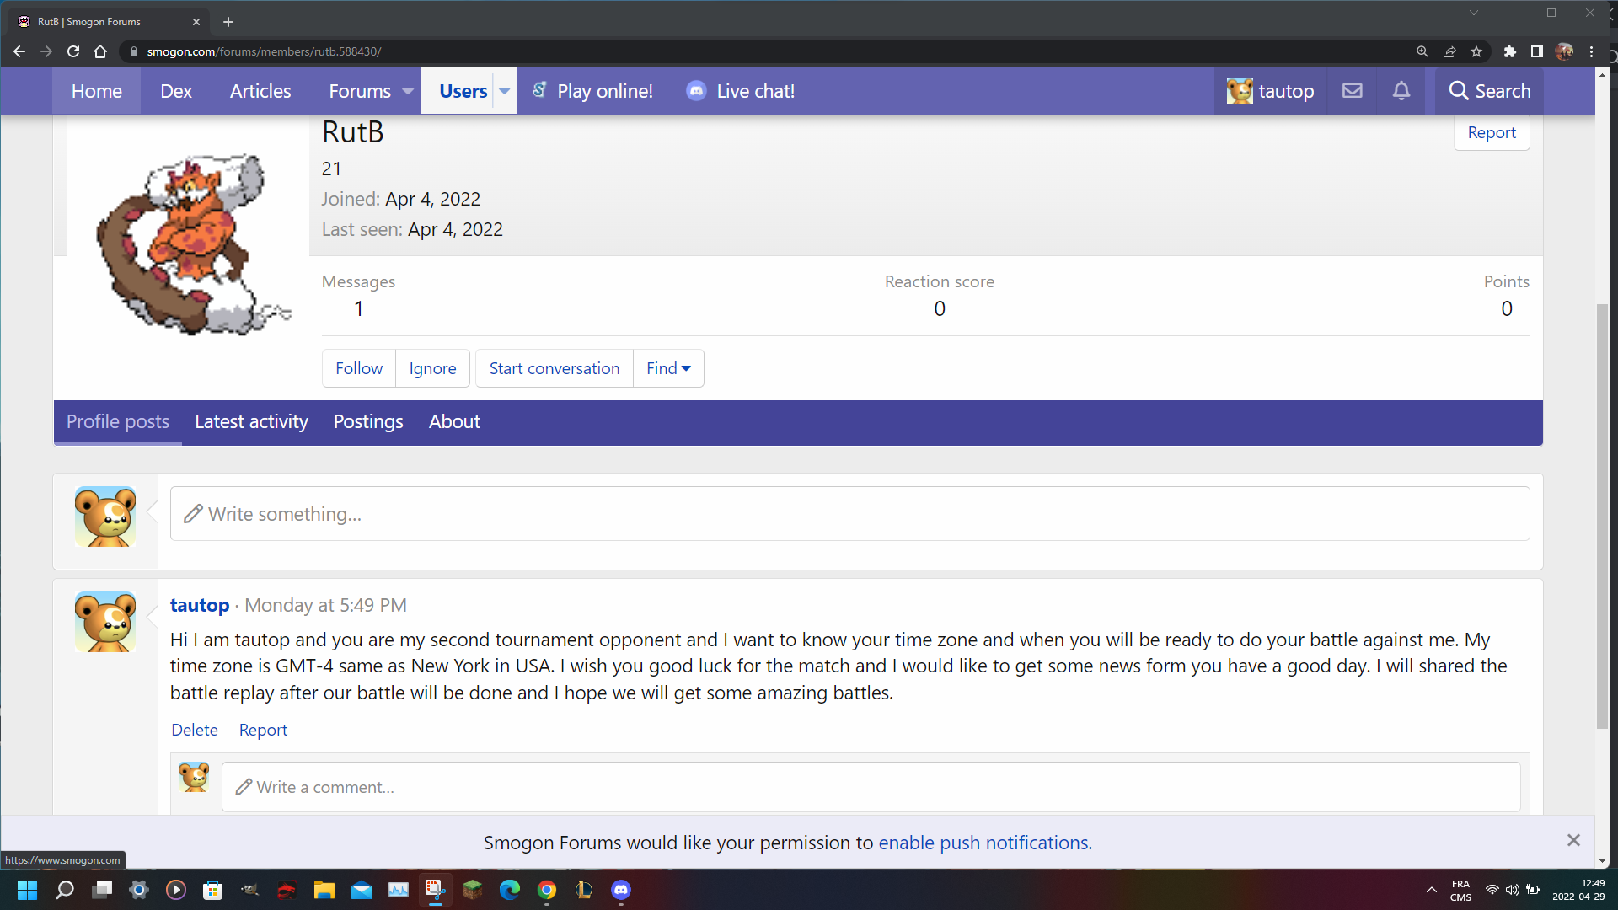Open the About tab
The width and height of the screenshot is (1618, 910).
point(454,421)
